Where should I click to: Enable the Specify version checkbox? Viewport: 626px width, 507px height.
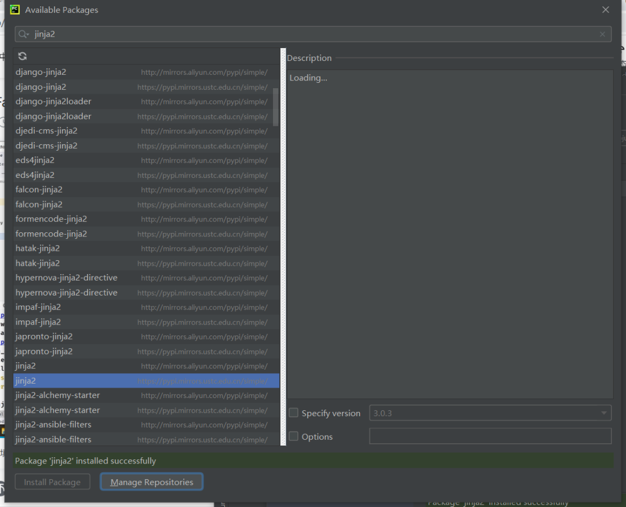[293, 413]
